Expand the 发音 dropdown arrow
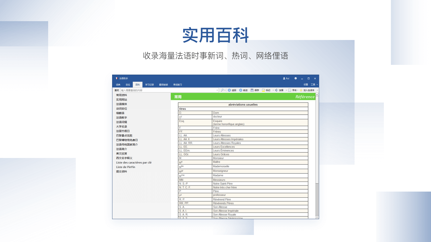This screenshot has width=431, height=242. [x=286, y=90]
